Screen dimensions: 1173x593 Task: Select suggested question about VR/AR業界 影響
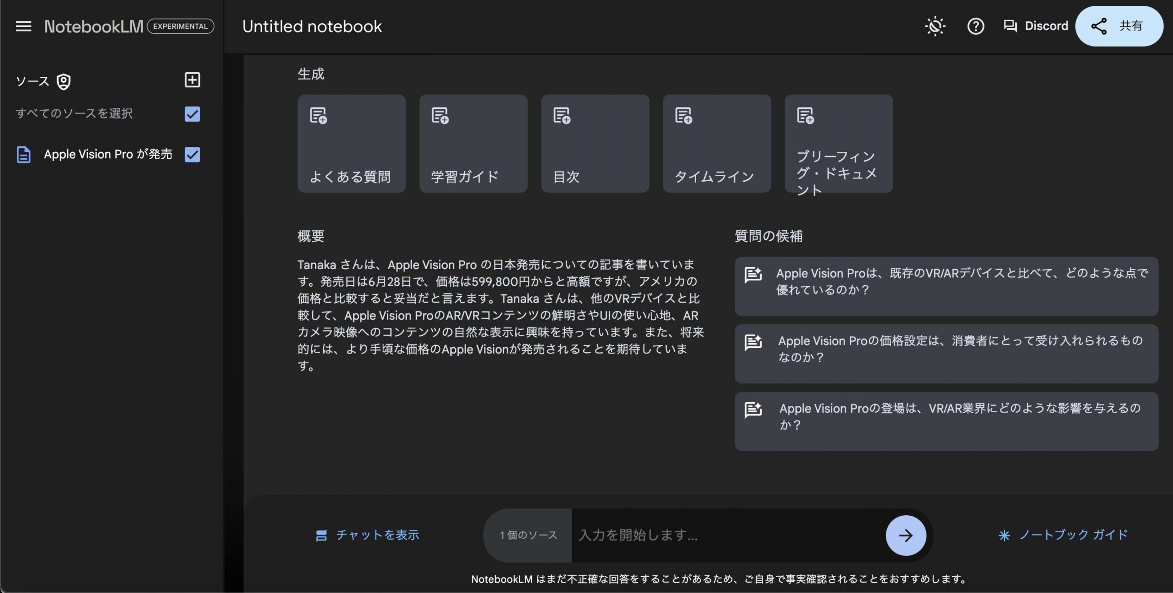pos(947,421)
